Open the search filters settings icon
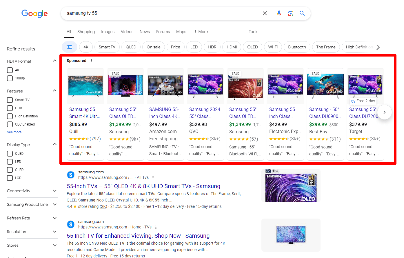 tap(70, 47)
